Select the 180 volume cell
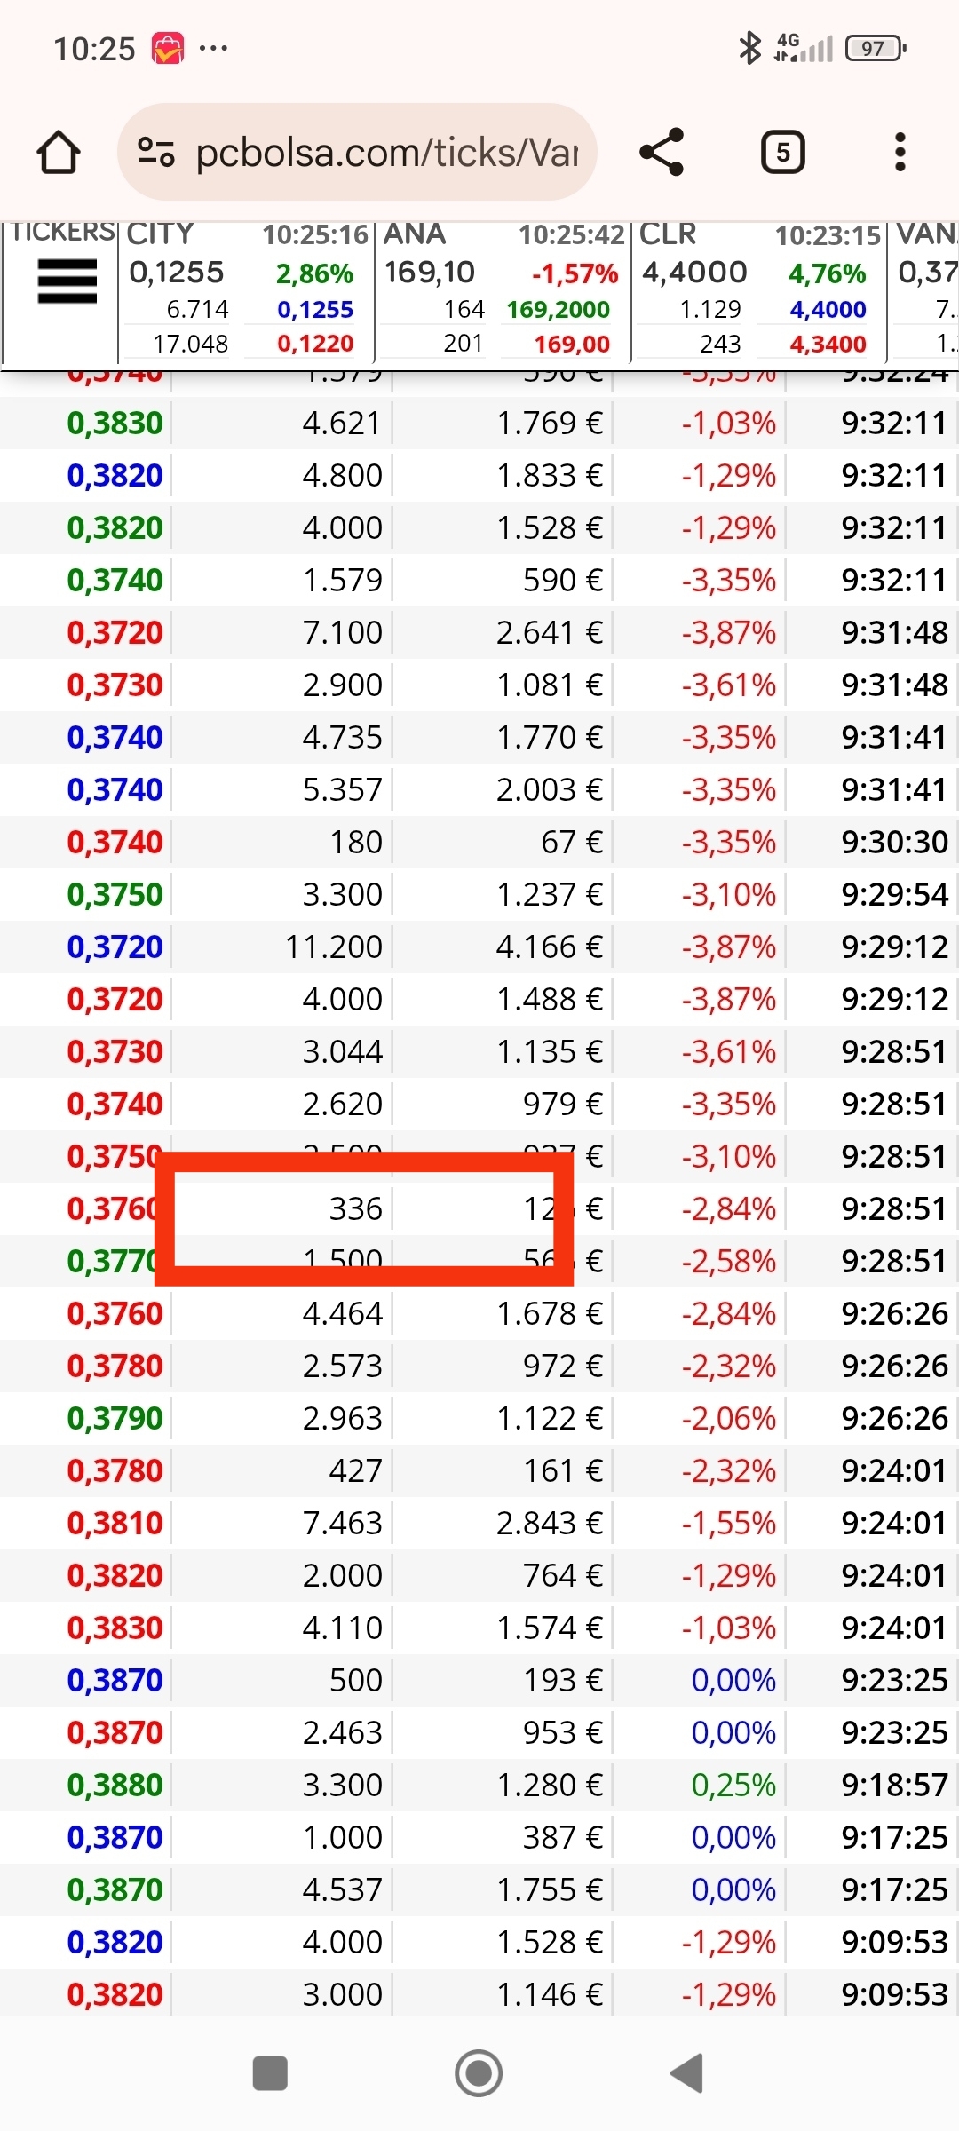 pos(356,843)
